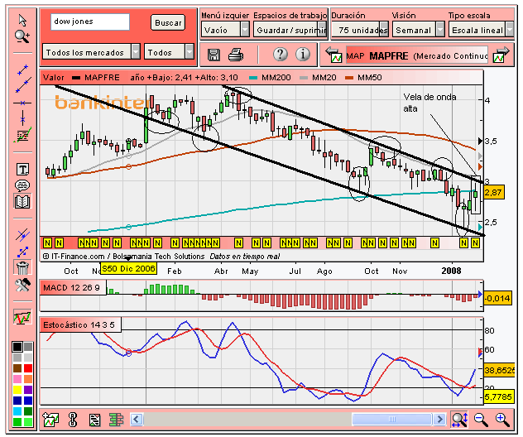Viewport: 523px width, 437px height.
Task: Click the first N news marker
Action: [48, 243]
